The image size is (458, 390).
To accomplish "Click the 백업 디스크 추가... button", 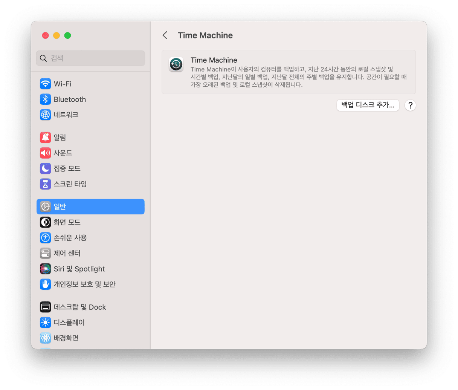I will click(x=368, y=105).
